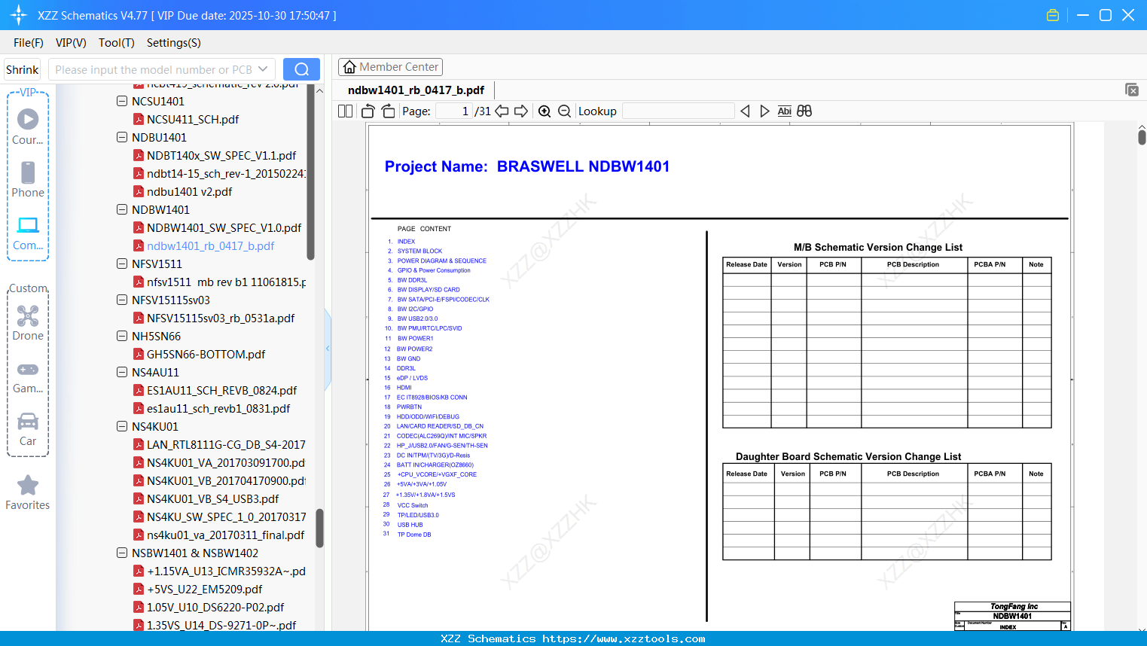1147x646 pixels.
Task: Collapse the NS4AU11 folder
Action: coord(122,372)
